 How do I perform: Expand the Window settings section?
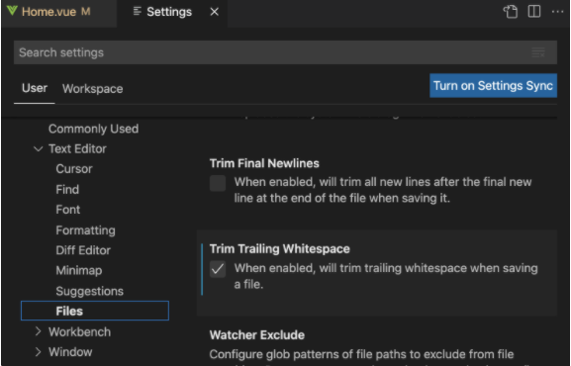[x=38, y=351]
